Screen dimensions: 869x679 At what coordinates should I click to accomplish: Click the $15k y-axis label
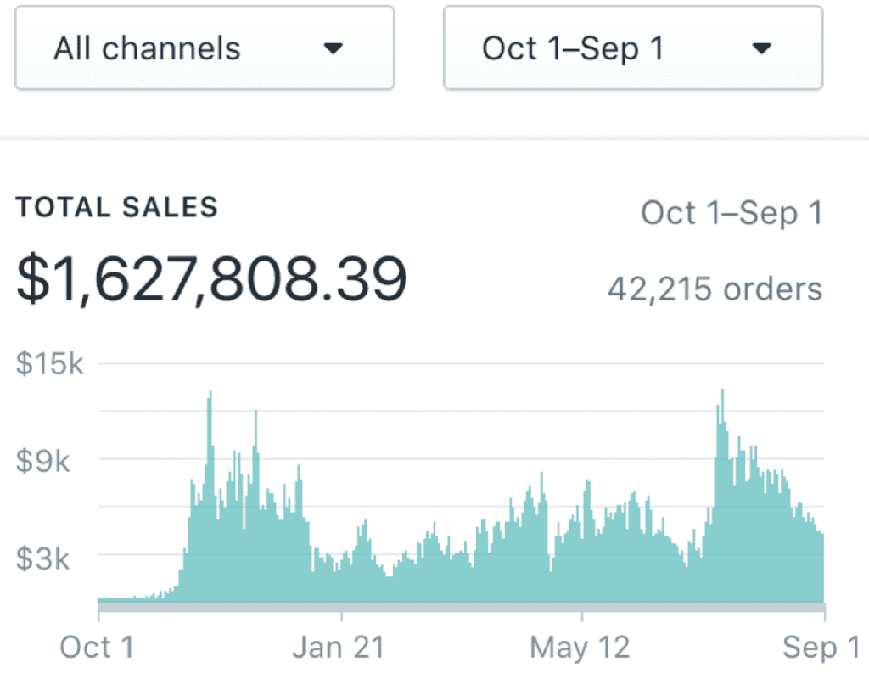click(50, 364)
